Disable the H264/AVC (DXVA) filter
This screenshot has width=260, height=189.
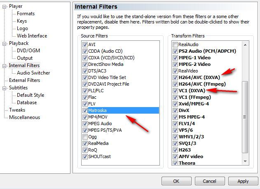pyautogui.click(x=175, y=77)
